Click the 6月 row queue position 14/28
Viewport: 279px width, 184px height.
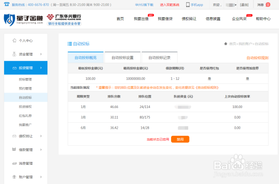pyautogui.click(x=145, y=128)
